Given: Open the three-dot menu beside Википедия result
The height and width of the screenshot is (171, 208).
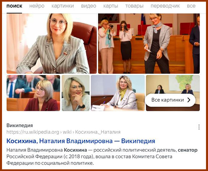Looking at the screenshot, I should [199, 127].
